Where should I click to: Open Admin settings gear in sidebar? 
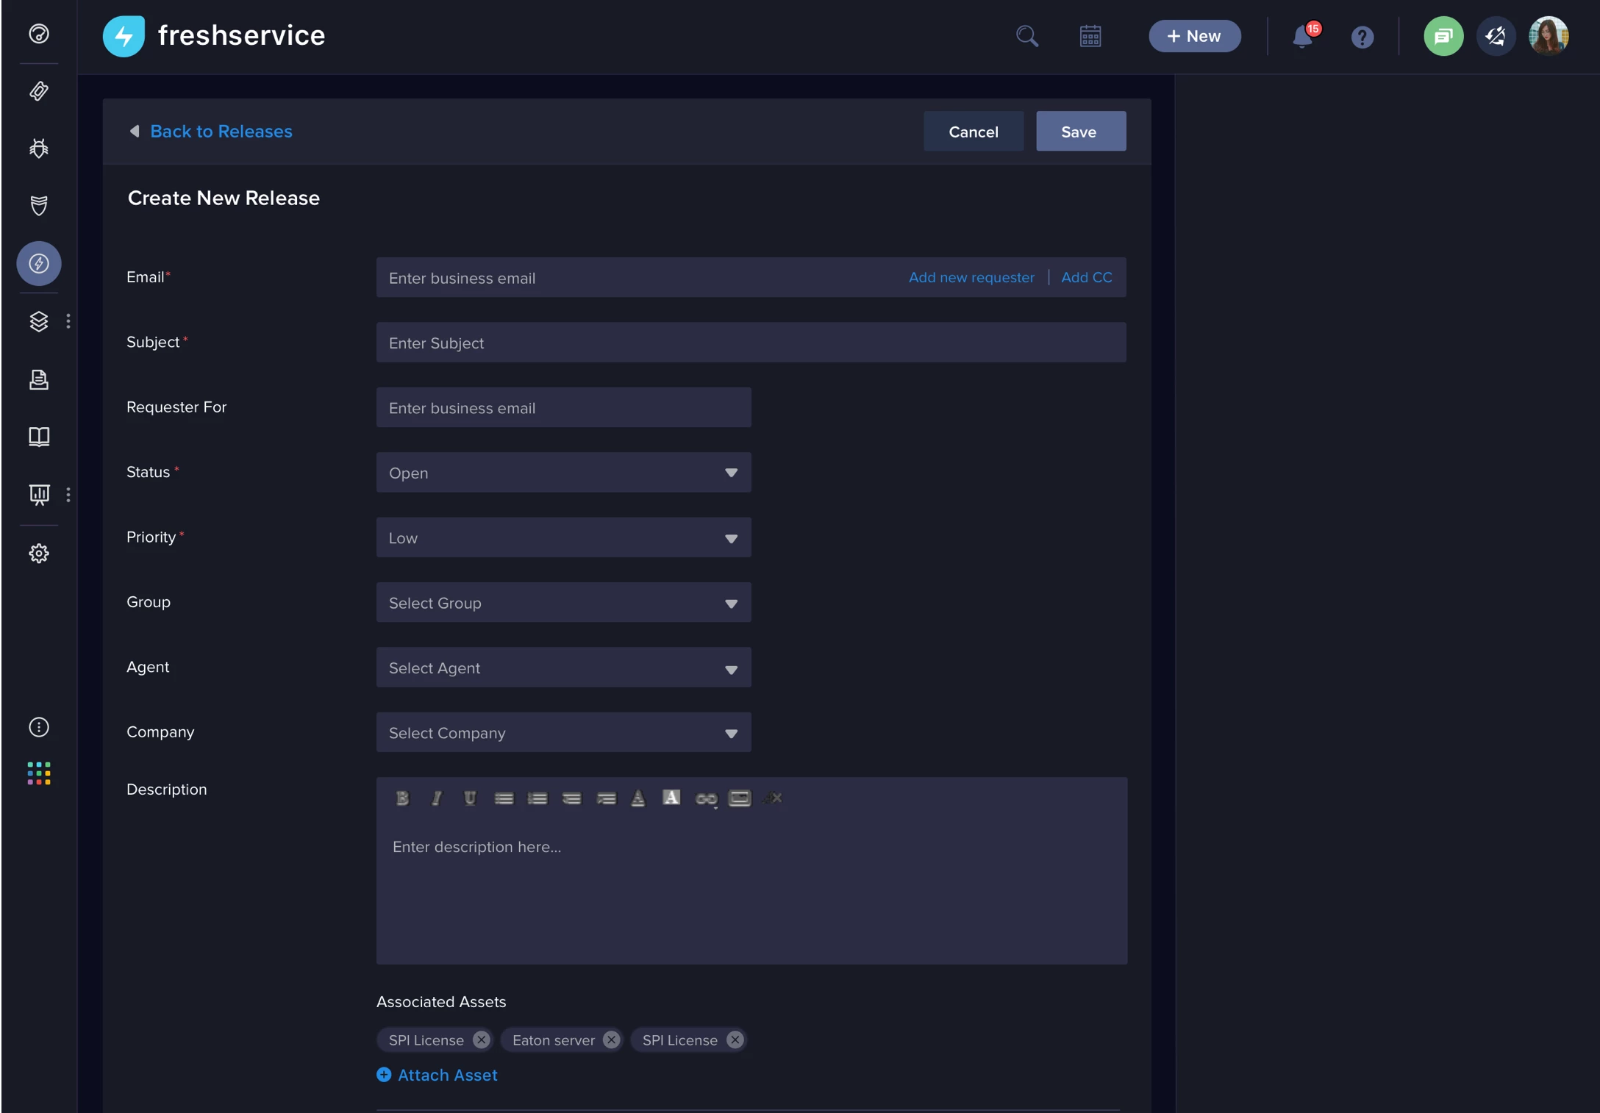pyautogui.click(x=39, y=553)
